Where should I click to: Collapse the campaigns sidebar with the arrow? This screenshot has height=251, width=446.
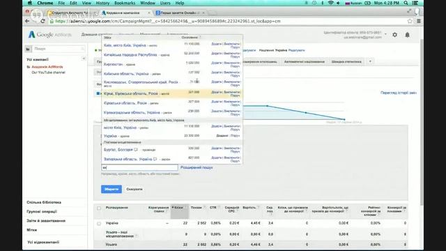[x=84, y=59]
